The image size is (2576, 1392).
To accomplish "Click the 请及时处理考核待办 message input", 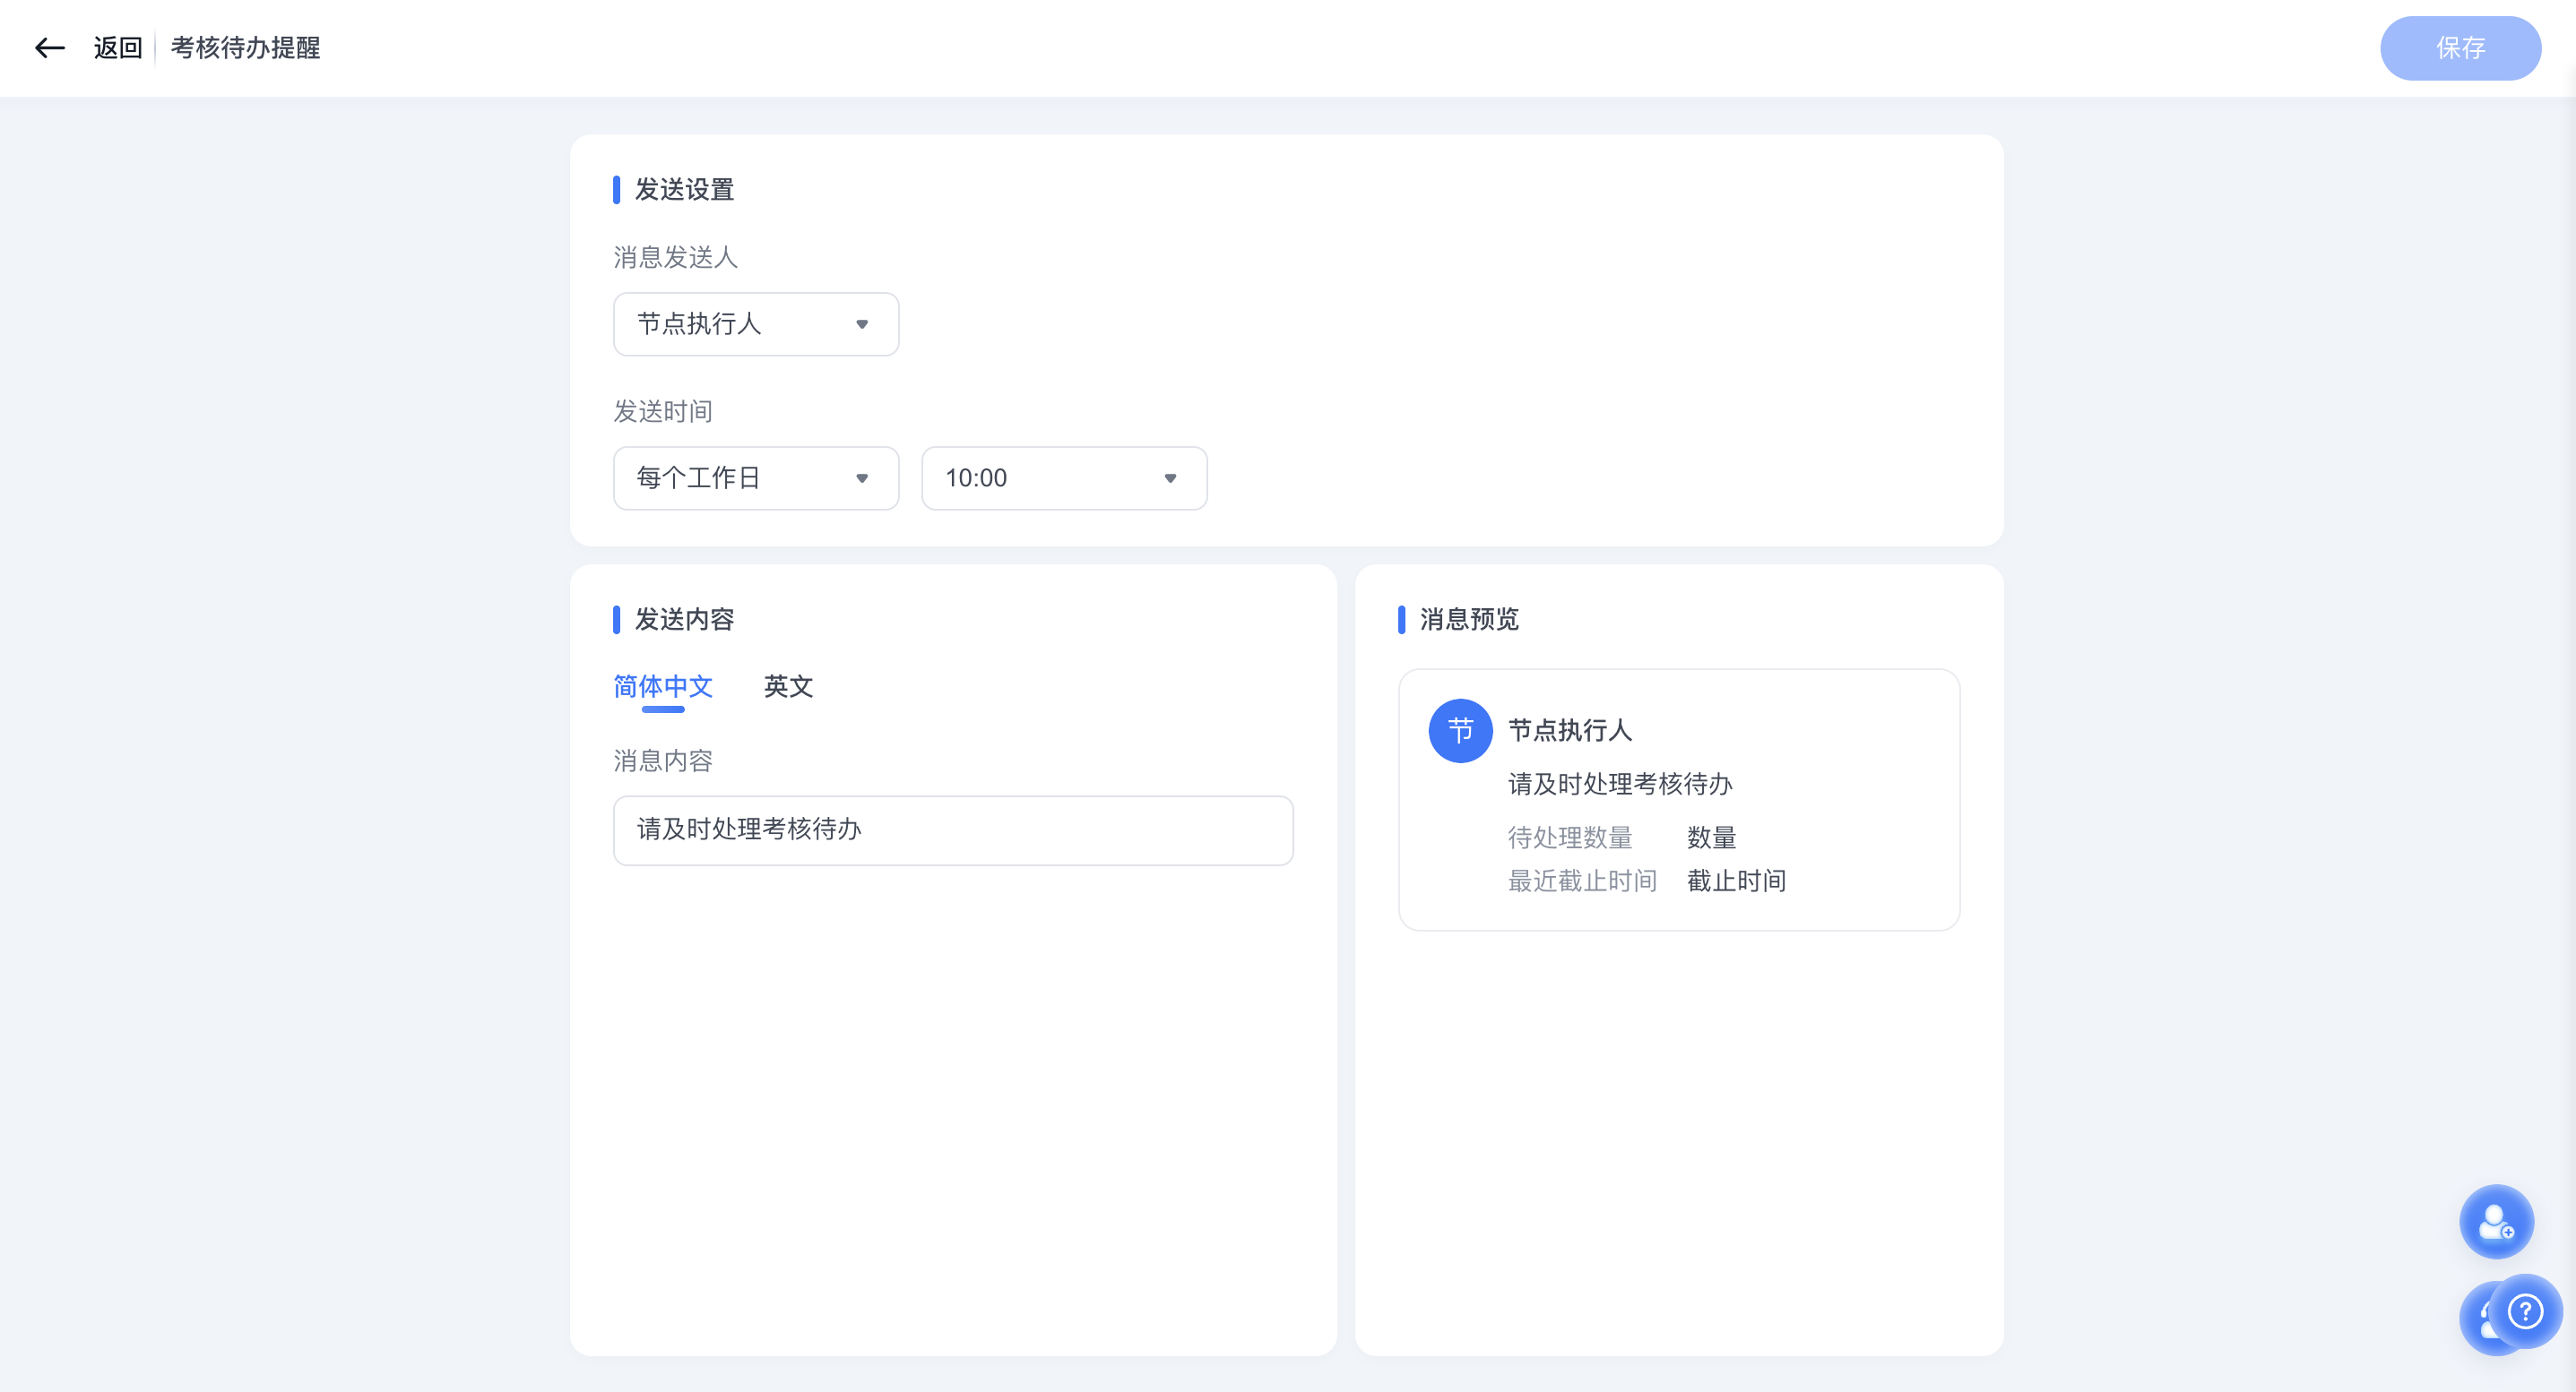I will [953, 830].
